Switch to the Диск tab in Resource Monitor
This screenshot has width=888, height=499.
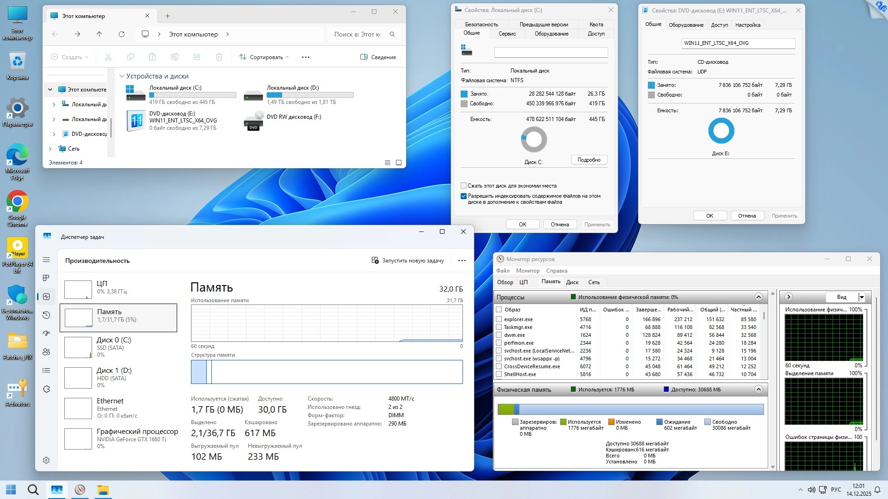(x=572, y=282)
